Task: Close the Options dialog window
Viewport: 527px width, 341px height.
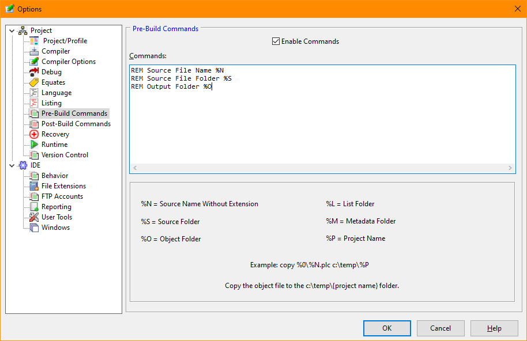Action: (517, 9)
